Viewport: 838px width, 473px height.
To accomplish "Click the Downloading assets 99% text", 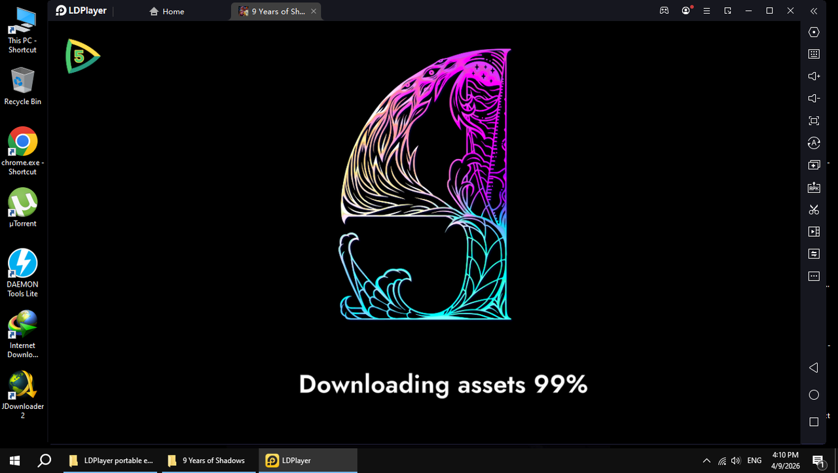I will click(x=443, y=385).
